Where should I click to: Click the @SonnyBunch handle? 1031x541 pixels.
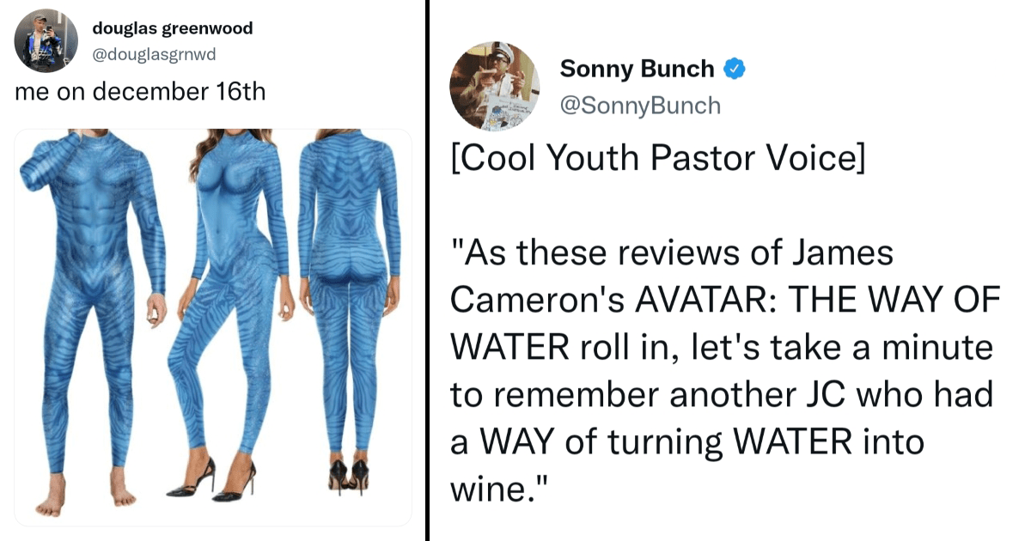tap(640, 106)
